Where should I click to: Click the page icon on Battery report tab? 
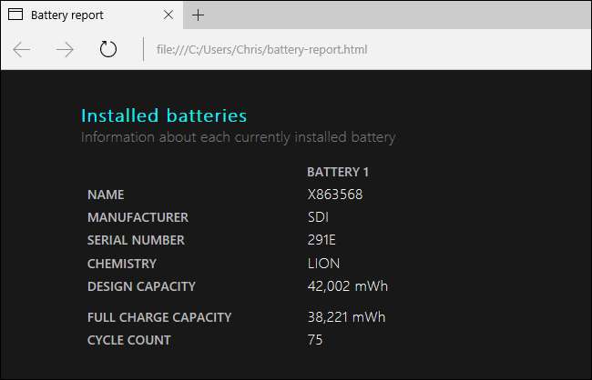pos(15,15)
